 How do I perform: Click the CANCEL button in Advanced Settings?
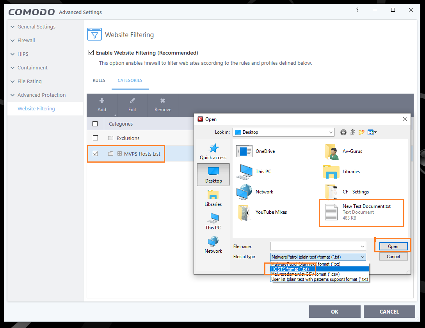[389, 312]
